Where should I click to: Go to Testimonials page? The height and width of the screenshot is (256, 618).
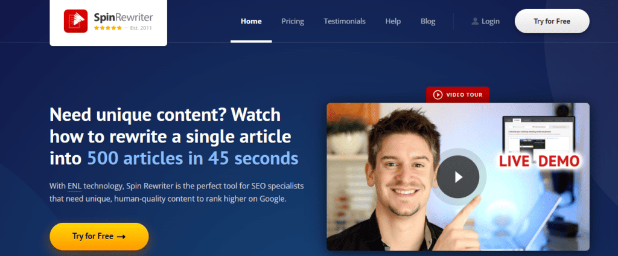tap(345, 21)
